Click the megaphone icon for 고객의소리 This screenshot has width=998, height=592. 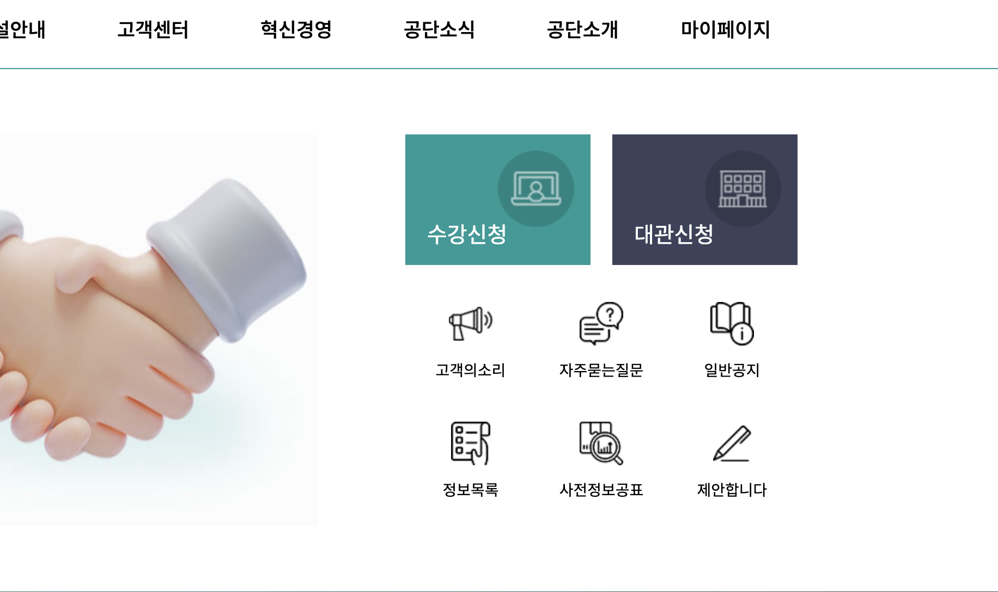click(471, 323)
